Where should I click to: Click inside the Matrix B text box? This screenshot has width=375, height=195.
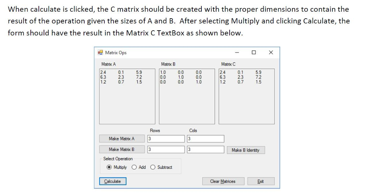[187, 97]
